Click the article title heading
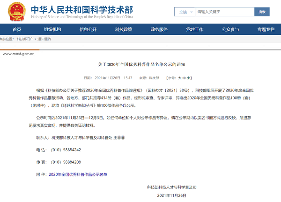The width and height of the screenshot is (281, 202). 141,64
